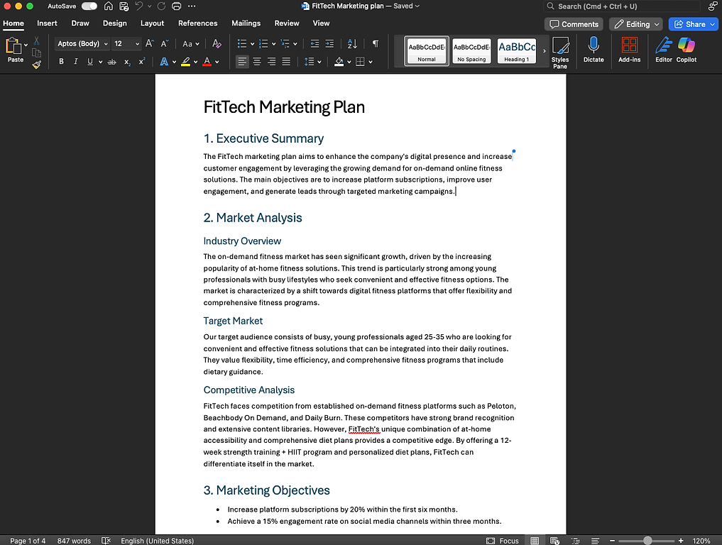Click the Search field in title bar

coord(622,6)
